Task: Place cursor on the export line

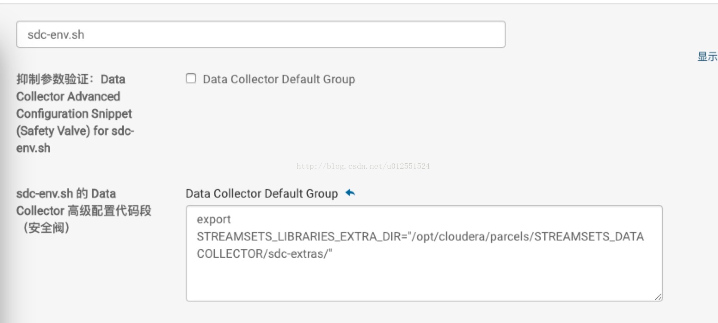Action: click(x=214, y=219)
